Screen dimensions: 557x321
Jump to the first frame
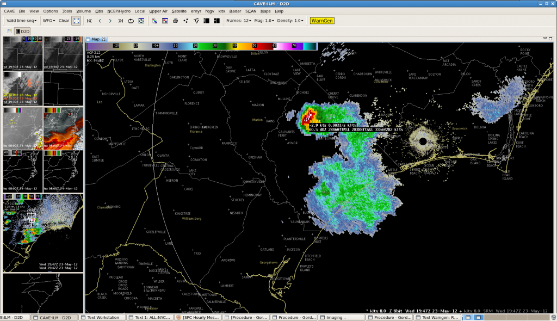click(89, 21)
